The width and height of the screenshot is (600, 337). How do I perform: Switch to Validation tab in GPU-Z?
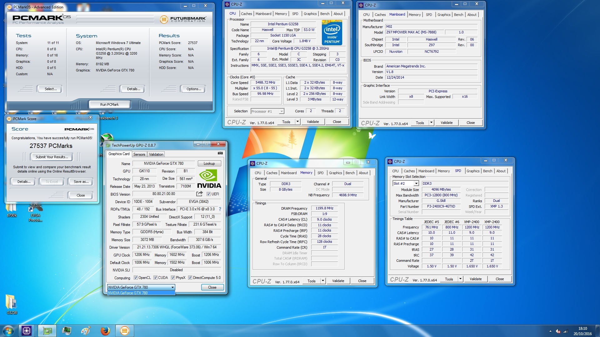click(x=156, y=154)
